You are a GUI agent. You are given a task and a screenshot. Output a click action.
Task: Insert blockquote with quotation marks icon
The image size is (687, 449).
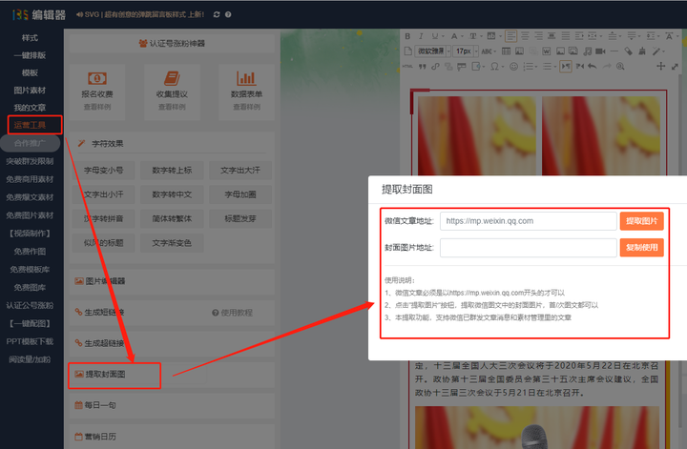pos(423,67)
